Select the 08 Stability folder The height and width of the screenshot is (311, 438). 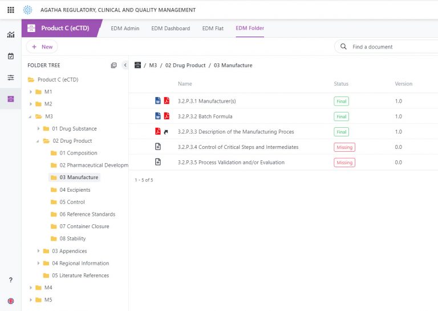click(72, 239)
